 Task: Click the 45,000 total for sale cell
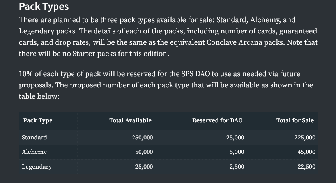tap(306, 152)
